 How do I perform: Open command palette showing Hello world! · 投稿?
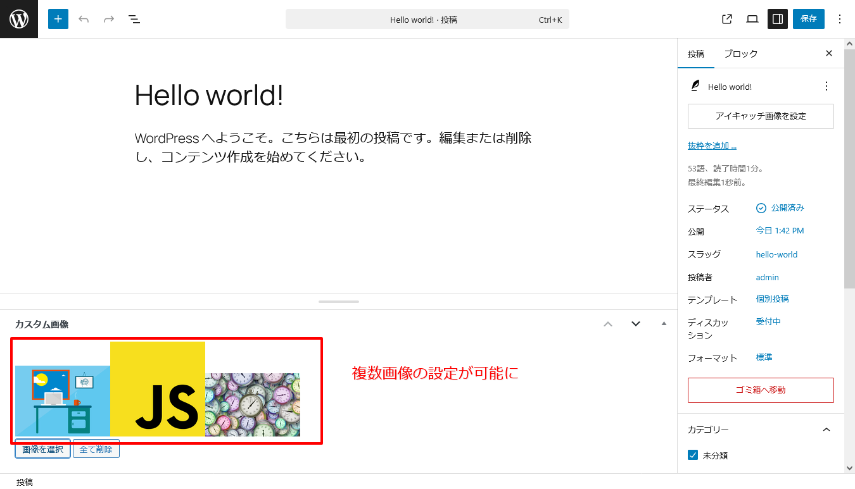pos(427,19)
